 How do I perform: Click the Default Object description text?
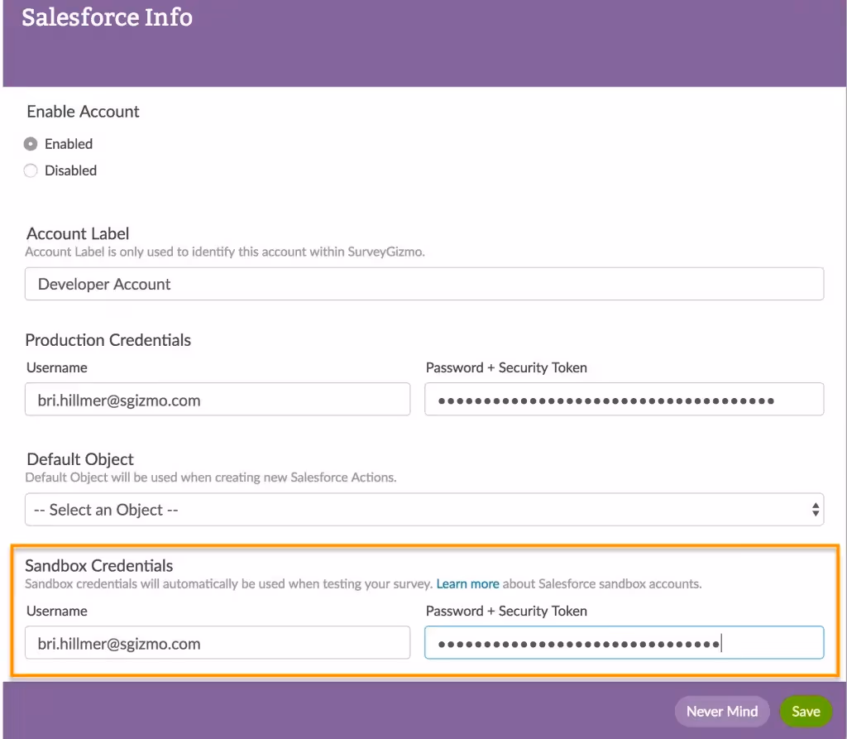coord(211,477)
